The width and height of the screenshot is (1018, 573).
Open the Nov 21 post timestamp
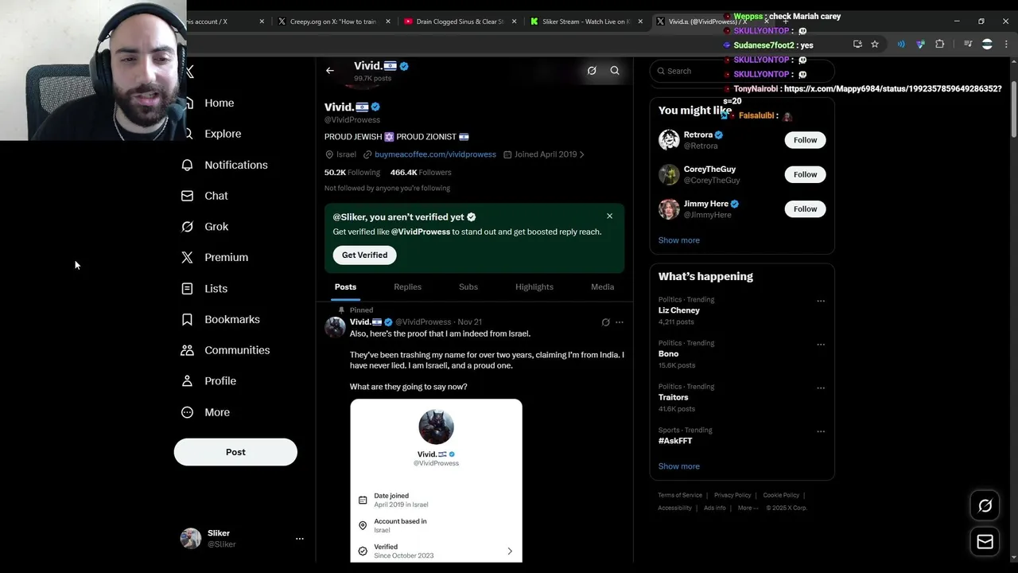point(469,322)
